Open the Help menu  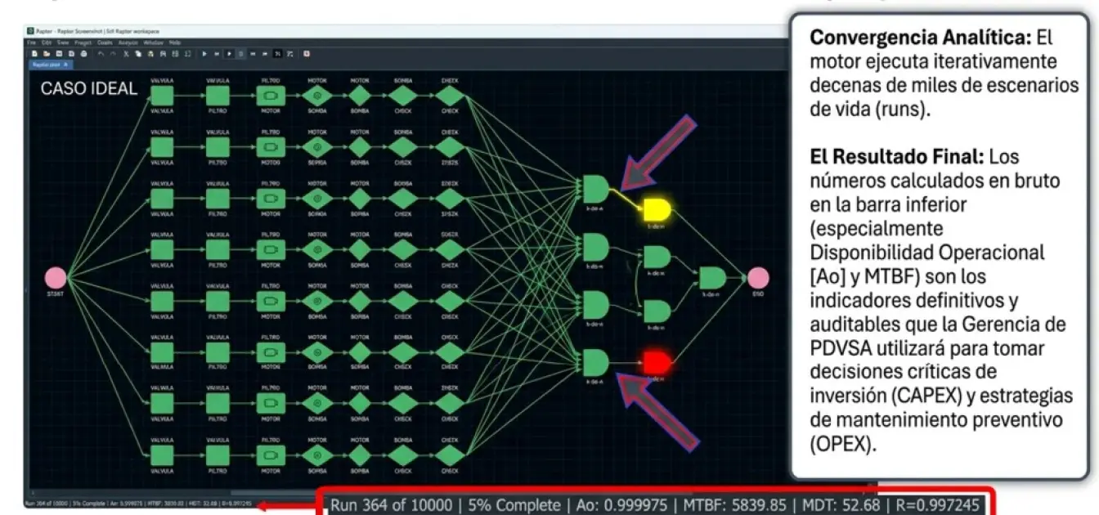(x=175, y=43)
